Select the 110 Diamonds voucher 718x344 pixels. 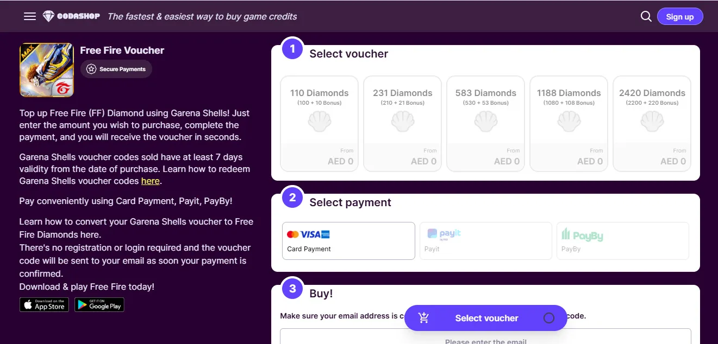pos(319,124)
